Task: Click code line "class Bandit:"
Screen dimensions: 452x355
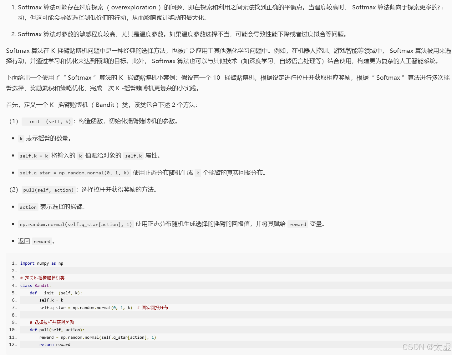Action: coord(36,285)
